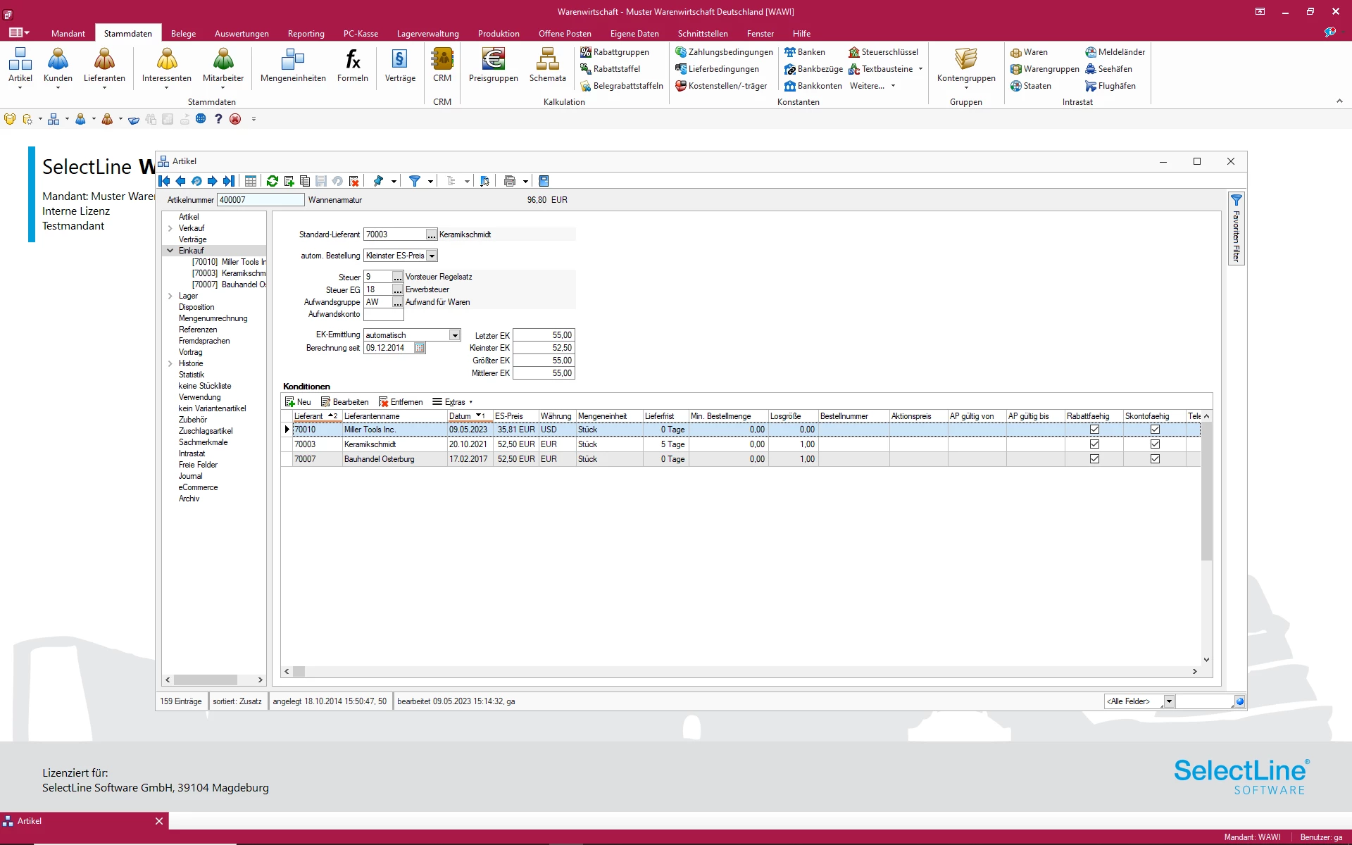This screenshot has height=845, width=1352.
Task: Select Sachmerkmale in the tree
Action: tap(203, 442)
